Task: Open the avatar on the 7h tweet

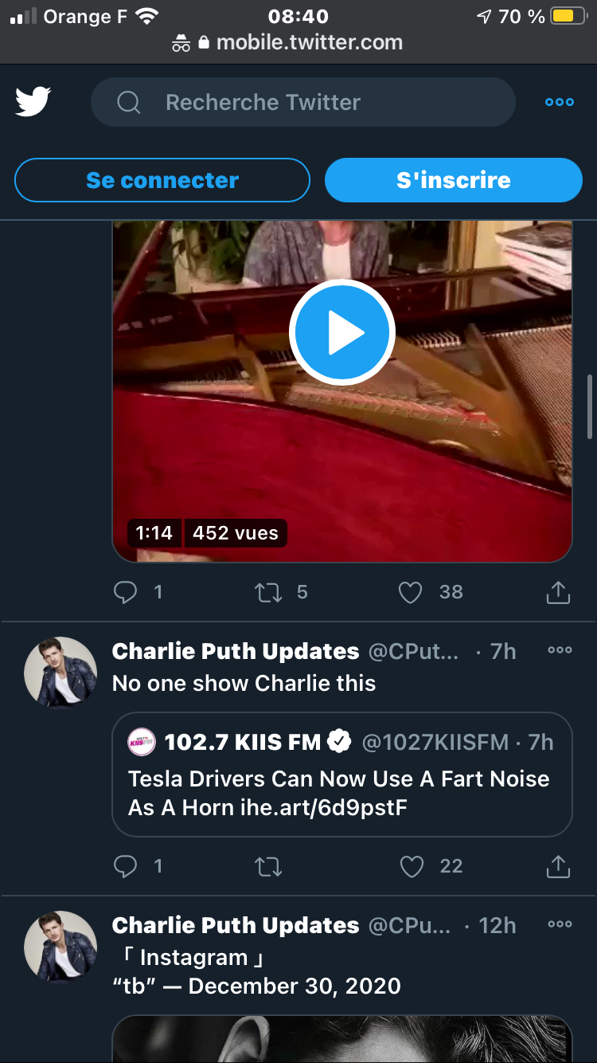Action: coord(60,673)
